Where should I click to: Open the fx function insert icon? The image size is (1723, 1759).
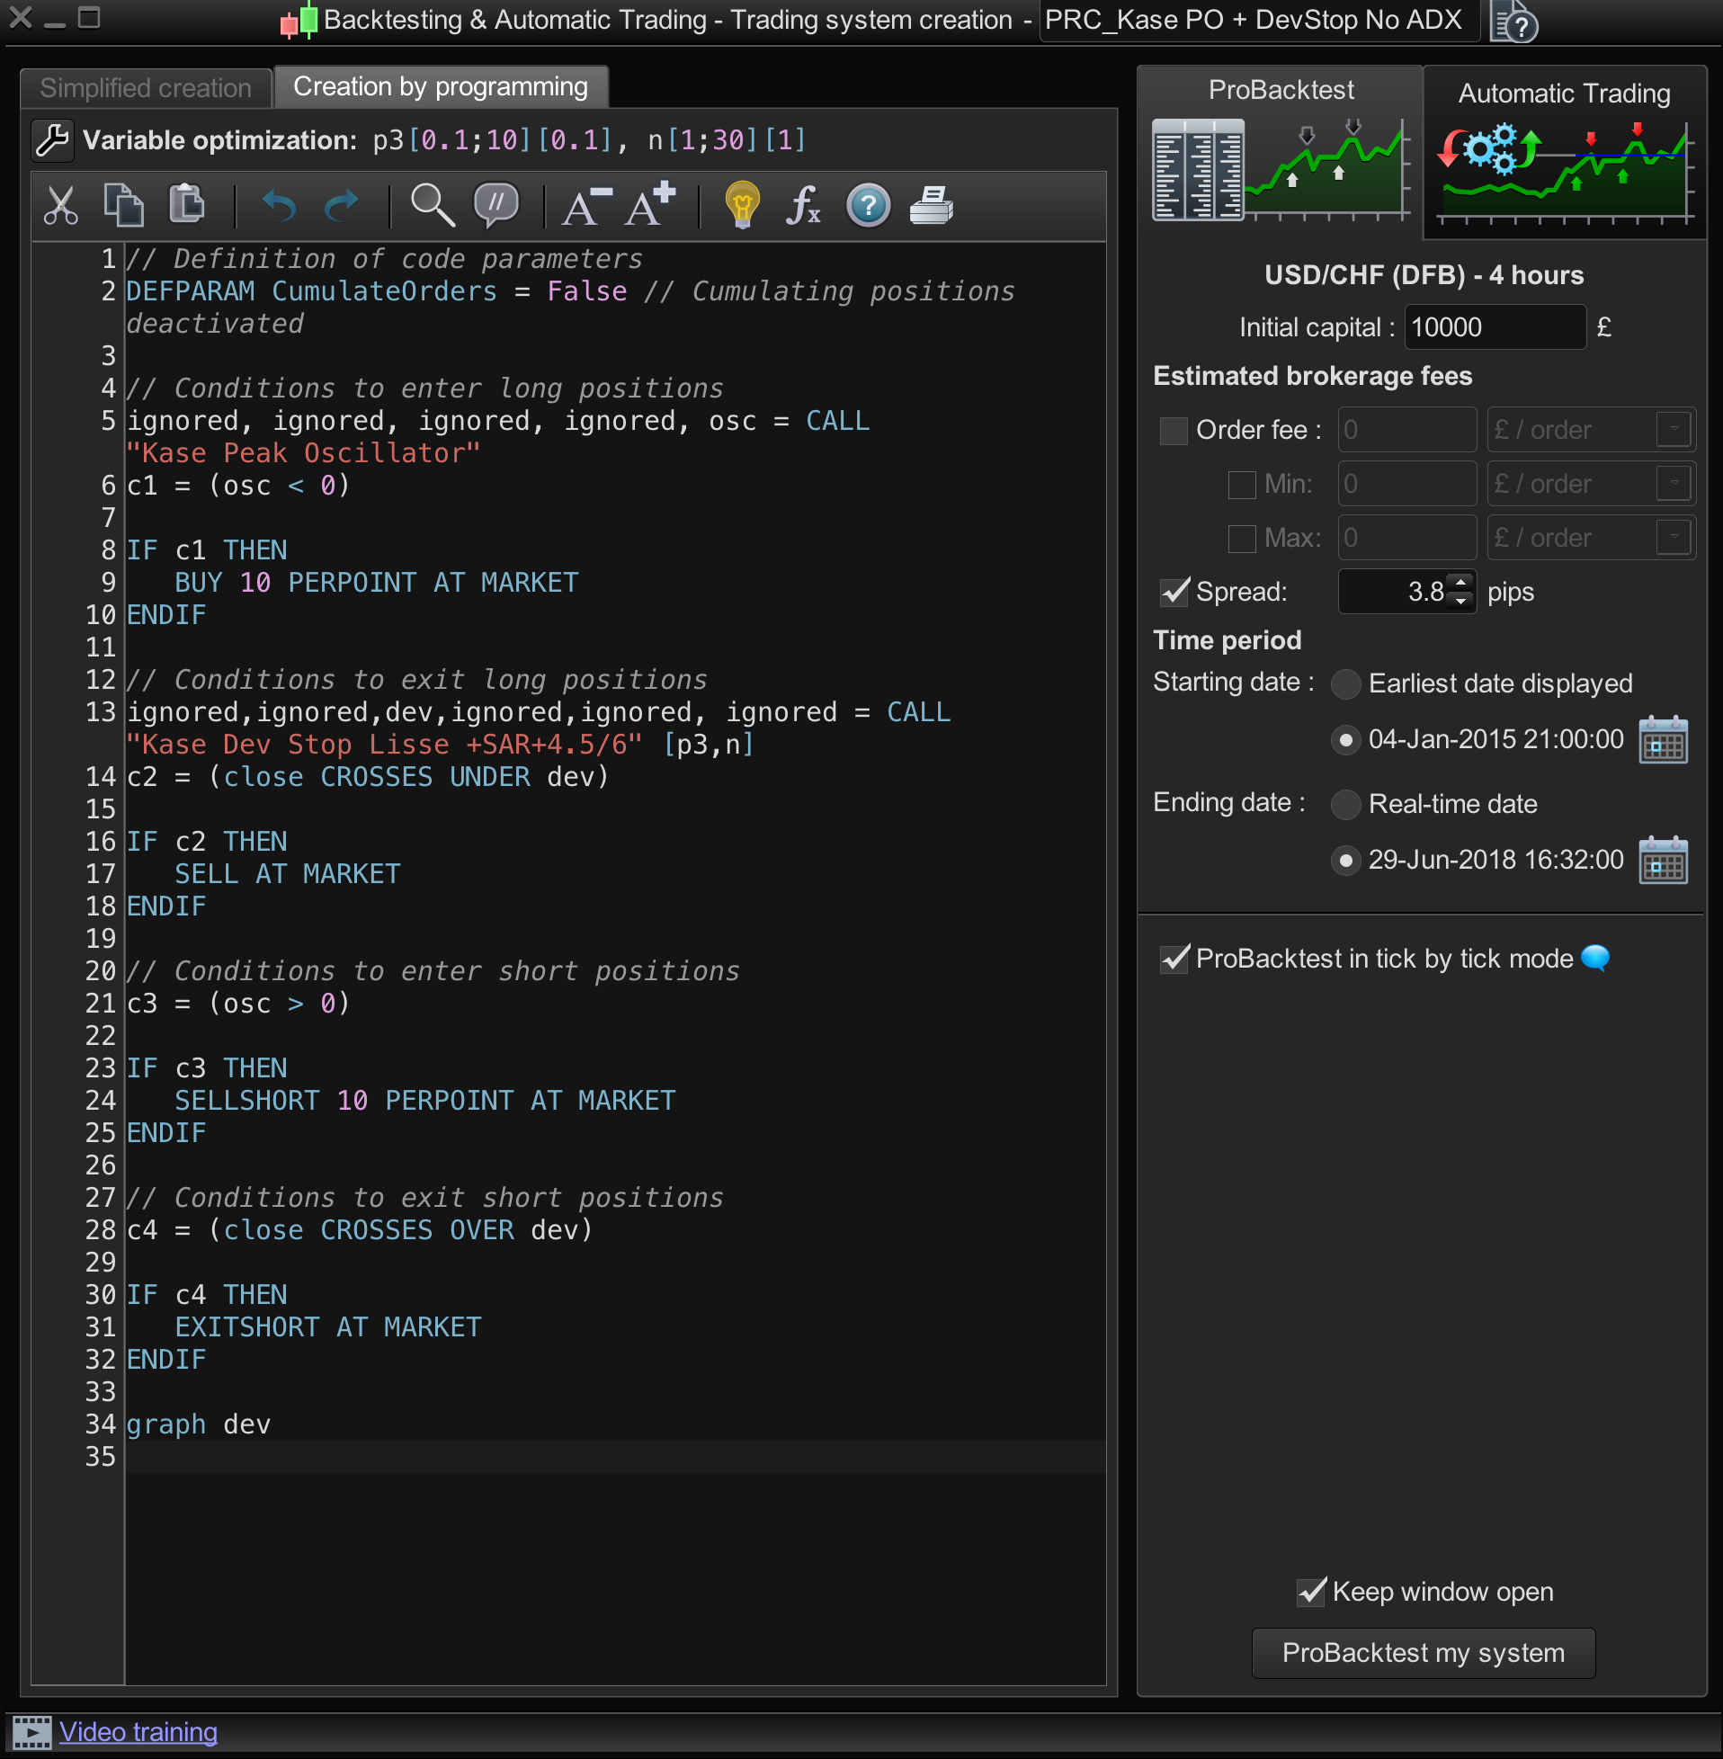coord(803,206)
